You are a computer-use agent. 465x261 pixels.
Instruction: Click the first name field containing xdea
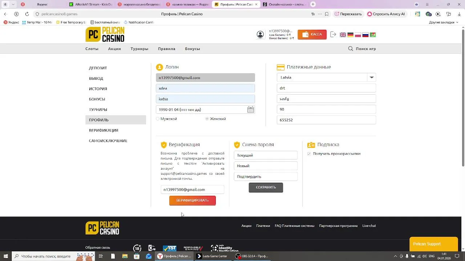[205, 88]
